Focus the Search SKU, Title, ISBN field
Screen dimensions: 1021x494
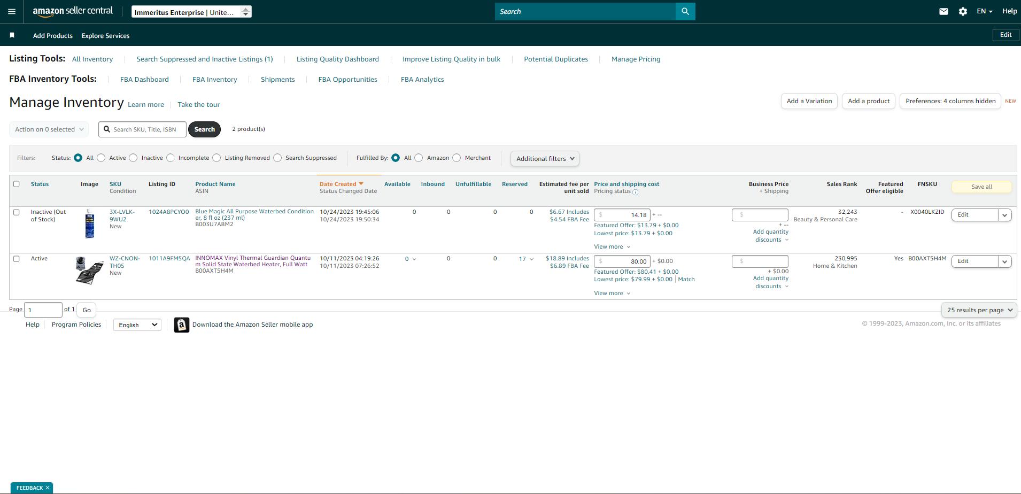click(143, 129)
